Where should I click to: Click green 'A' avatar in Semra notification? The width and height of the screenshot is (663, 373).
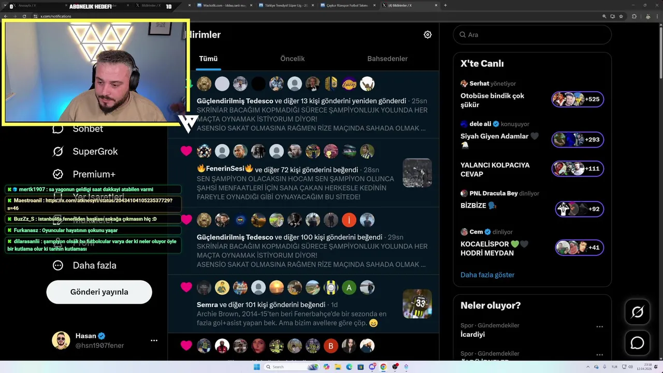(349, 288)
